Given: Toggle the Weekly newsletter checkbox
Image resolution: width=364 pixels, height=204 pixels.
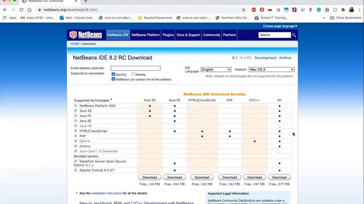Looking at the screenshot, I should pyautogui.click(x=133, y=74).
